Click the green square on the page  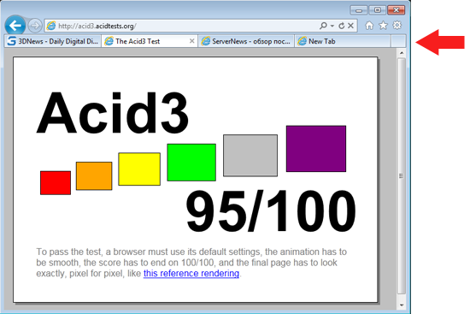pyautogui.click(x=191, y=163)
